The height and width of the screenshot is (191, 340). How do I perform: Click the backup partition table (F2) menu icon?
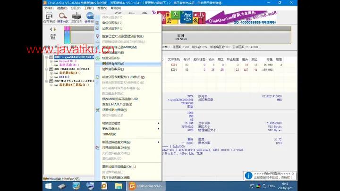(x=97, y=23)
